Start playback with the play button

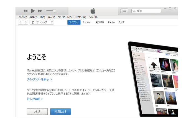pos(33,11)
